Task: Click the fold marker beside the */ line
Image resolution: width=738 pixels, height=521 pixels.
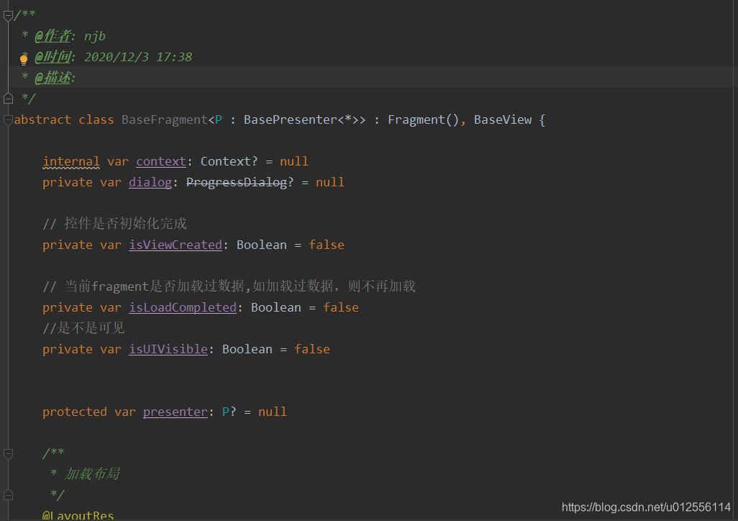Action: 7,99
